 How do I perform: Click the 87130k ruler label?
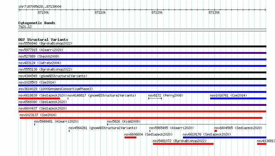[214, 12]
